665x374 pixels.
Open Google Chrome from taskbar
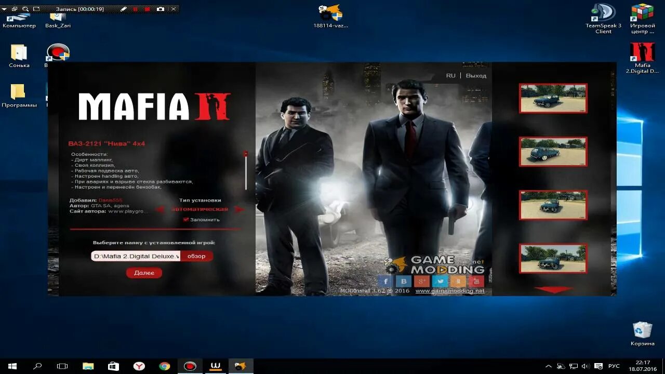click(164, 366)
